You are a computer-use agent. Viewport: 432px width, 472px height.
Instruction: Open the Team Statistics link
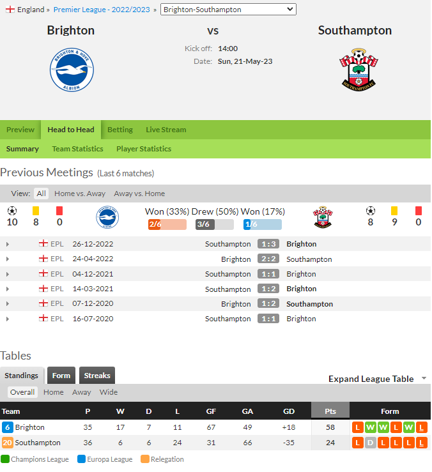tap(77, 149)
